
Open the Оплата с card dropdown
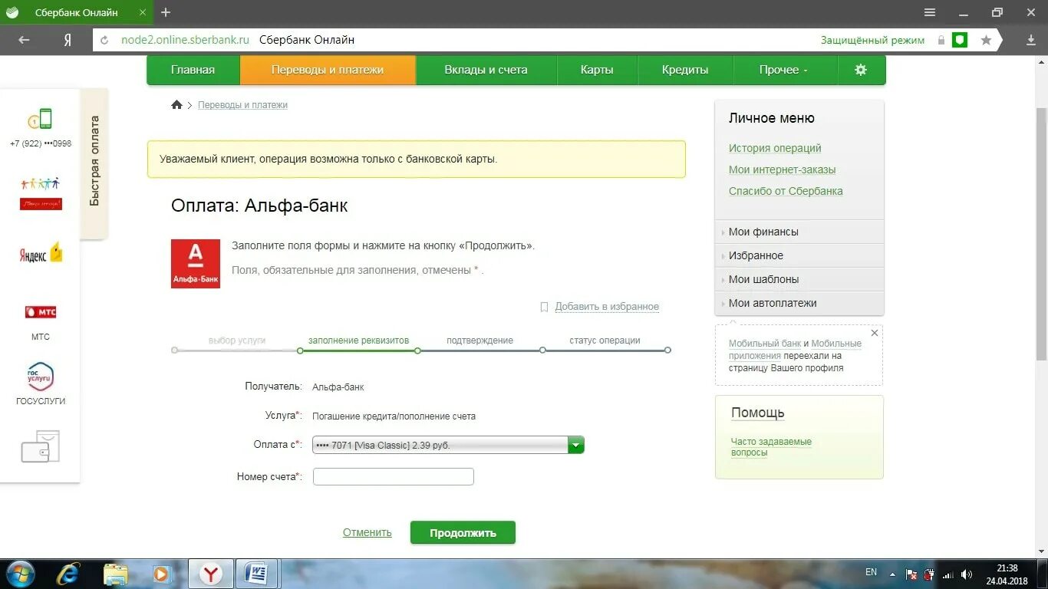click(x=448, y=445)
